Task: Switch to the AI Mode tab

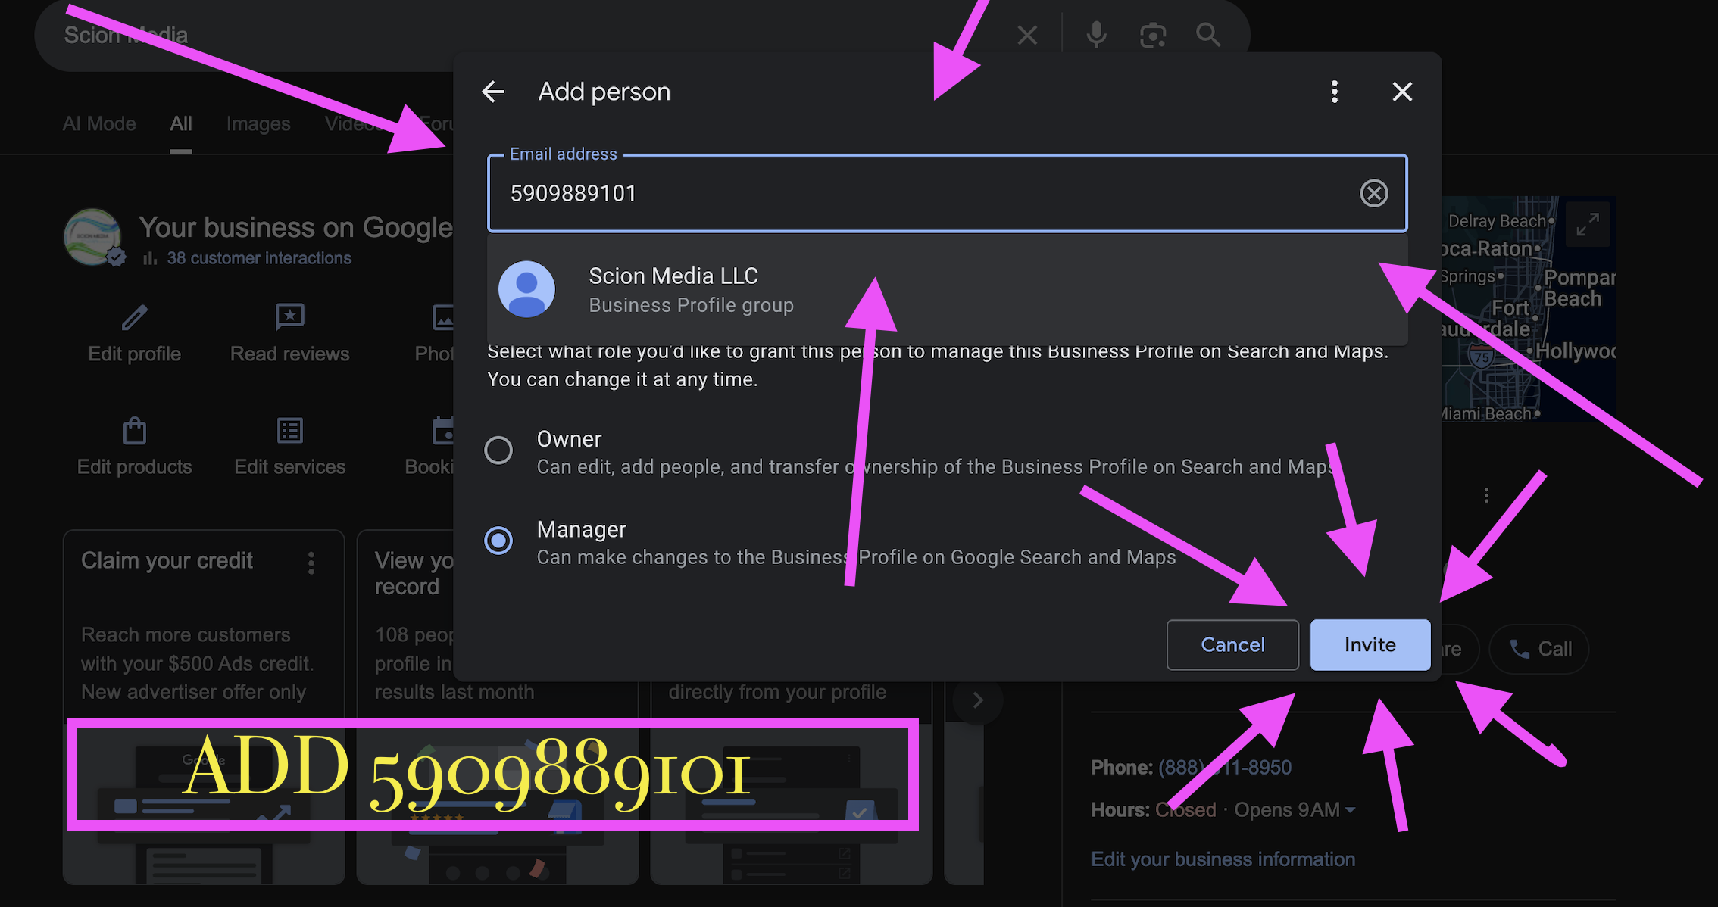Action: (x=99, y=123)
